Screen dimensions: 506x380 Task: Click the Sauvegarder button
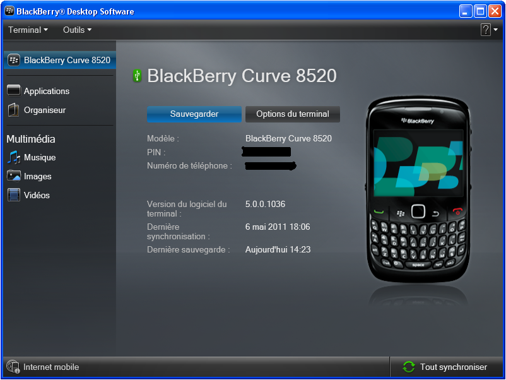(194, 114)
